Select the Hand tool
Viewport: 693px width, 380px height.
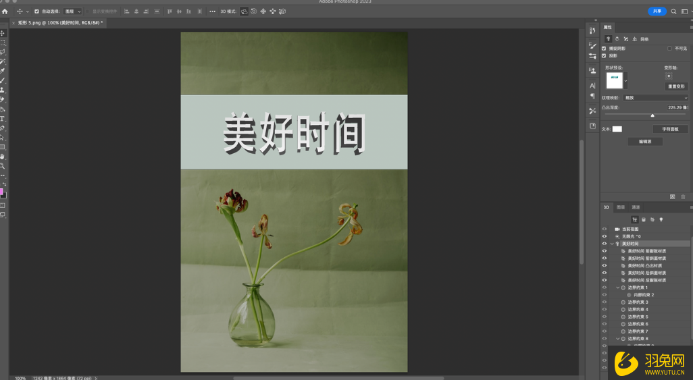[x=2, y=157]
